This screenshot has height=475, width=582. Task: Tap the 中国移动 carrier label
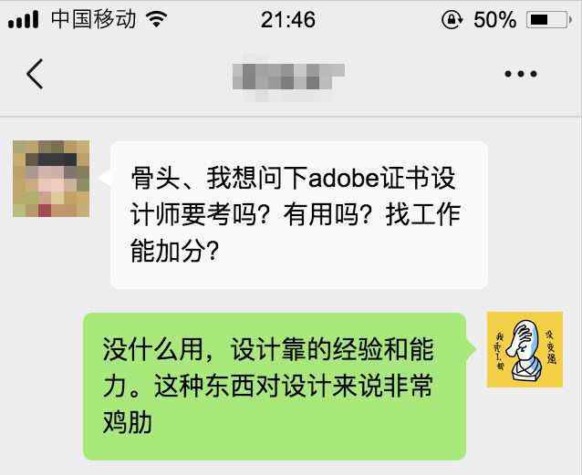coord(93,19)
